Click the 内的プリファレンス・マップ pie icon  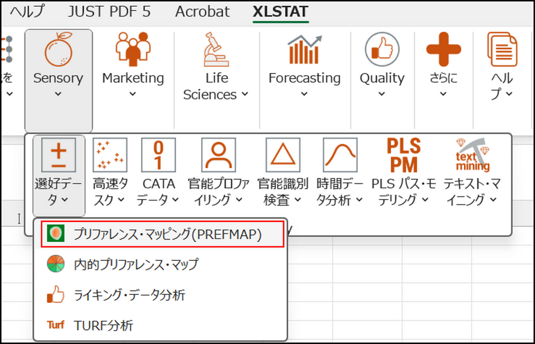pyautogui.click(x=56, y=264)
